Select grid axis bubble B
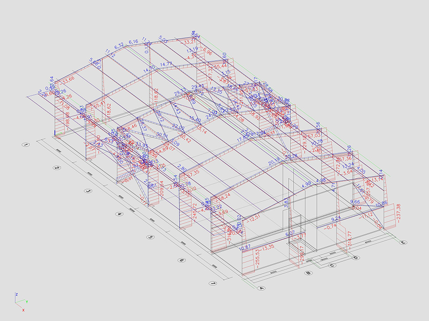Image resolution: width=429 pixels, height=321 pixels. point(307,272)
